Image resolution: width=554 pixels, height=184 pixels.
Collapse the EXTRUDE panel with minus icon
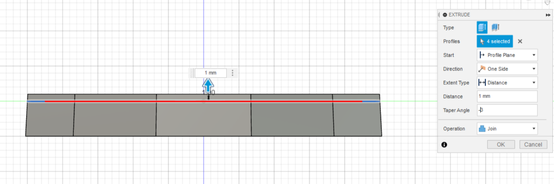[445, 15]
